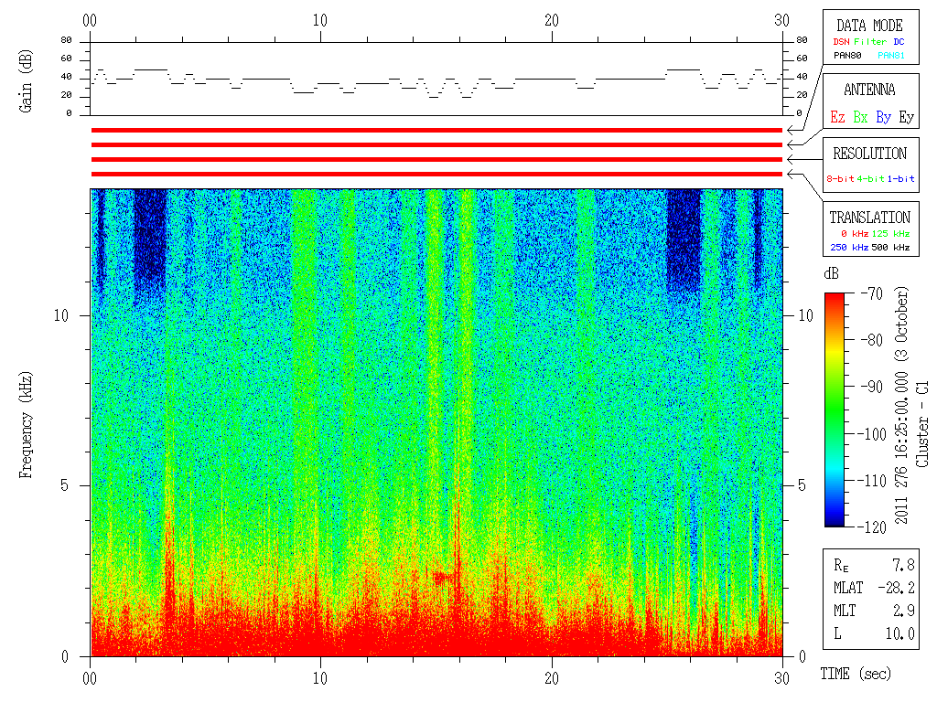Click the spectrogram plot area
The height and width of the screenshot is (702, 937).
(436, 422)
